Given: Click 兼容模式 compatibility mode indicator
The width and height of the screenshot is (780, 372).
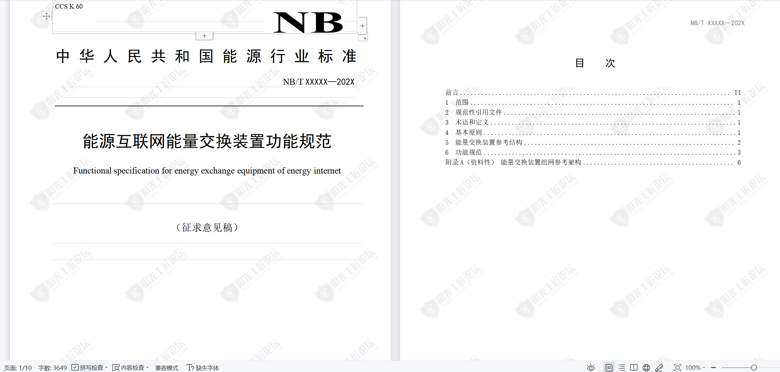Looking at the screenshot, I should tap(166, 368).
